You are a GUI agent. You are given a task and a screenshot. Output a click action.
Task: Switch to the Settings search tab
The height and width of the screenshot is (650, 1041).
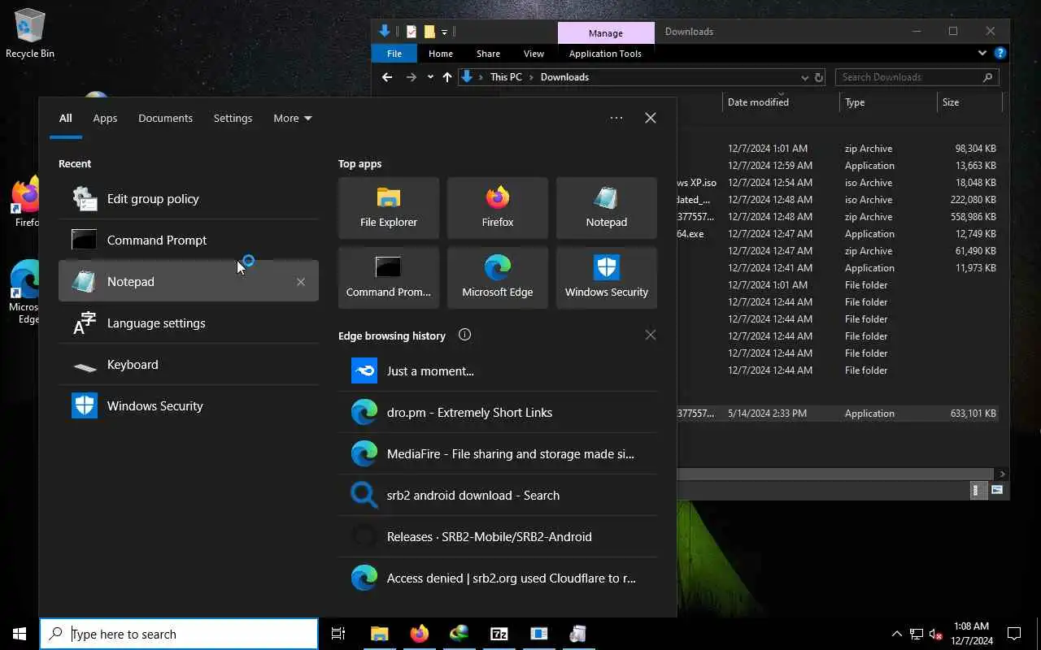[x=233, y=118]
